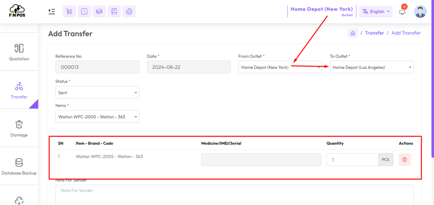The width and height of the screenshot is (434, 205).
Task: Open the English language dropdown
Action: pos(376,11)
